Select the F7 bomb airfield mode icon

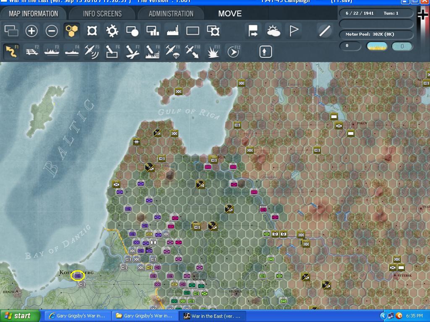(132, 51)
